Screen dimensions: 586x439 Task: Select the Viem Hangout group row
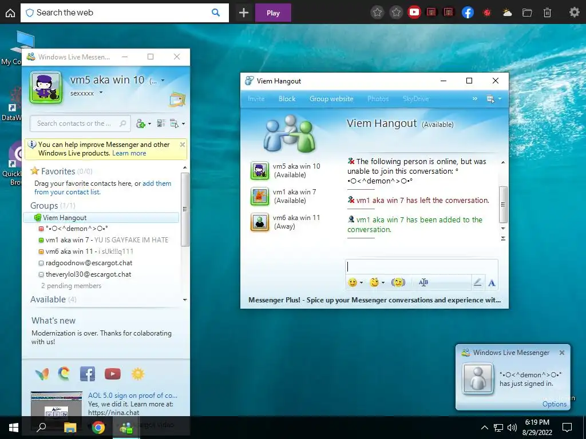(101, 218)
